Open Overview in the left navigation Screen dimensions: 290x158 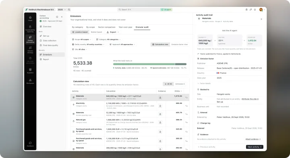(x=52, y=26)
